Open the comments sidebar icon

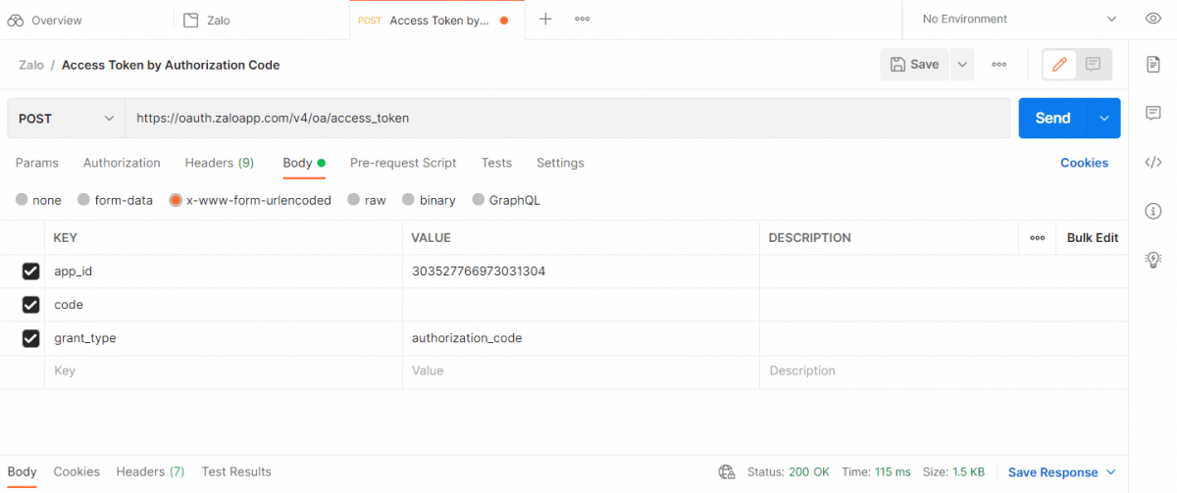1153,113
